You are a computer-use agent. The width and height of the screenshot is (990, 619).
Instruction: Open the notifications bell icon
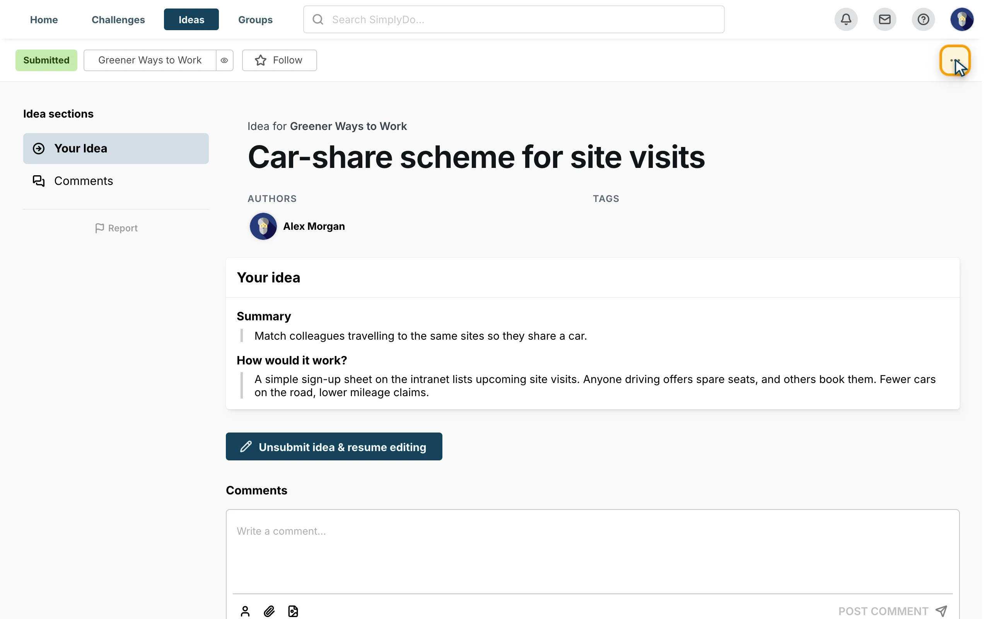click(x=846, y=19)
